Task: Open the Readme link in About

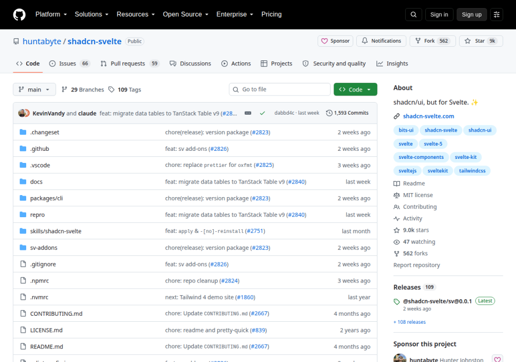Action: click(409, 184)
